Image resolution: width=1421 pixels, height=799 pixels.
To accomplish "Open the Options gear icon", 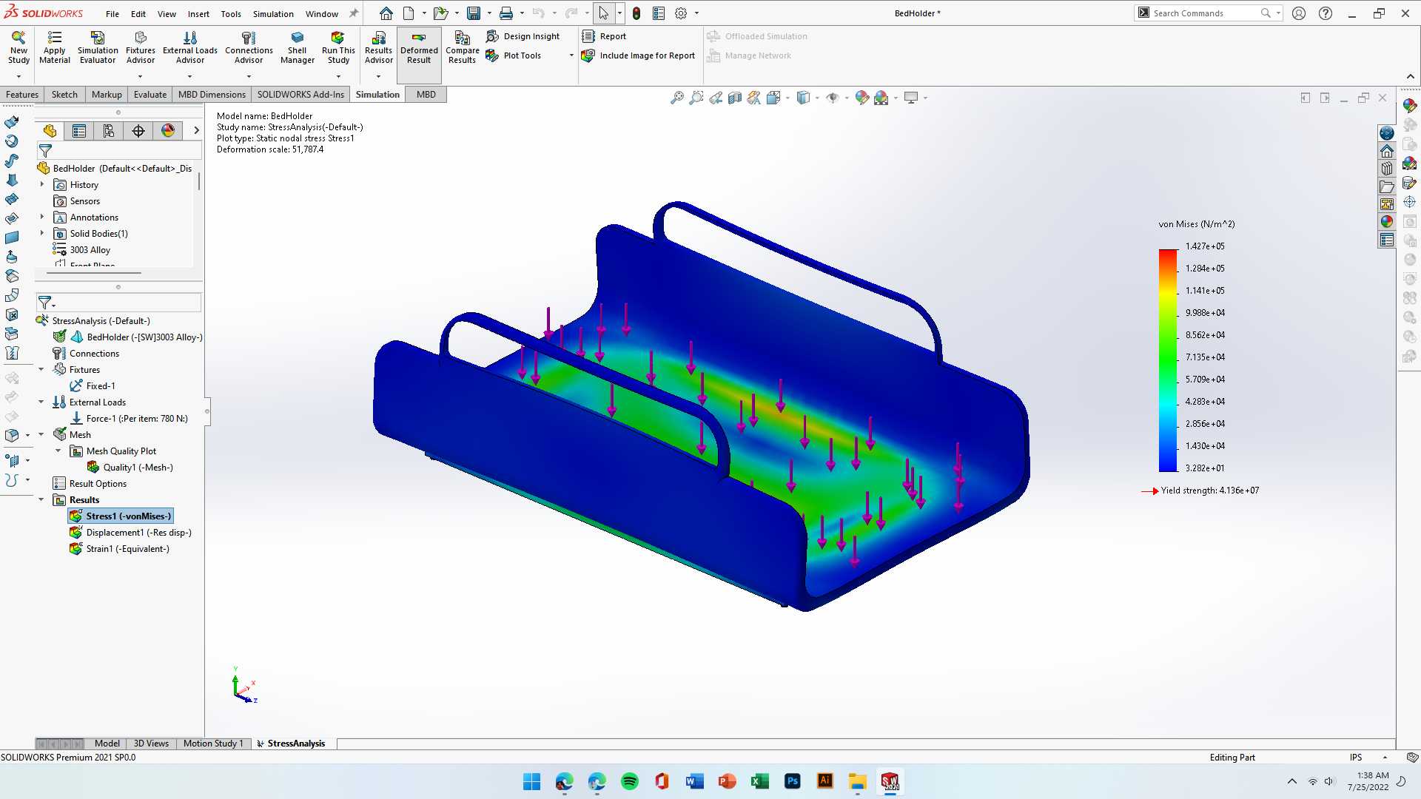I will click(681, 13).
